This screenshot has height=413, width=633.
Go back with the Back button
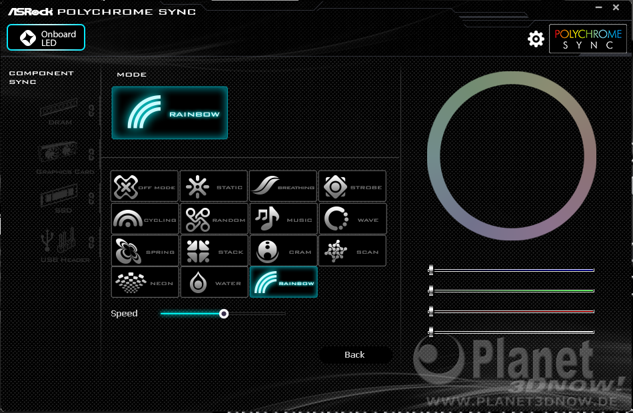[355, 354]
